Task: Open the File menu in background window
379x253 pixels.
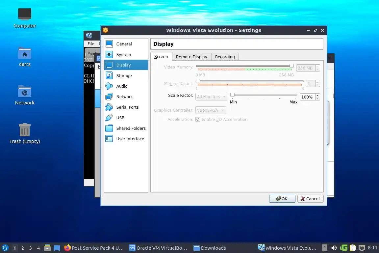Action: (x=91, y=43)
